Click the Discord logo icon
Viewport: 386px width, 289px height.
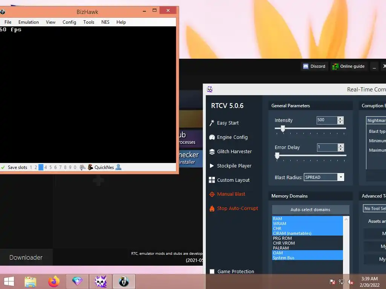click(x=305, y=66)
